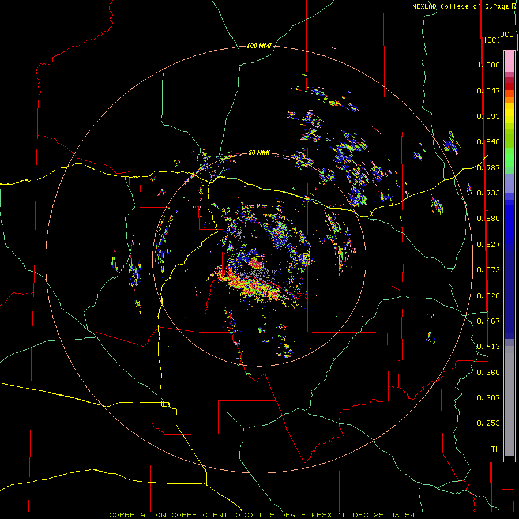519x519 pixels.
Task: Select the 0.787 scale value
Action: (488, 167)
